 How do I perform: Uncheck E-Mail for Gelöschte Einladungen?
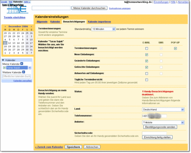pos(146,67)
